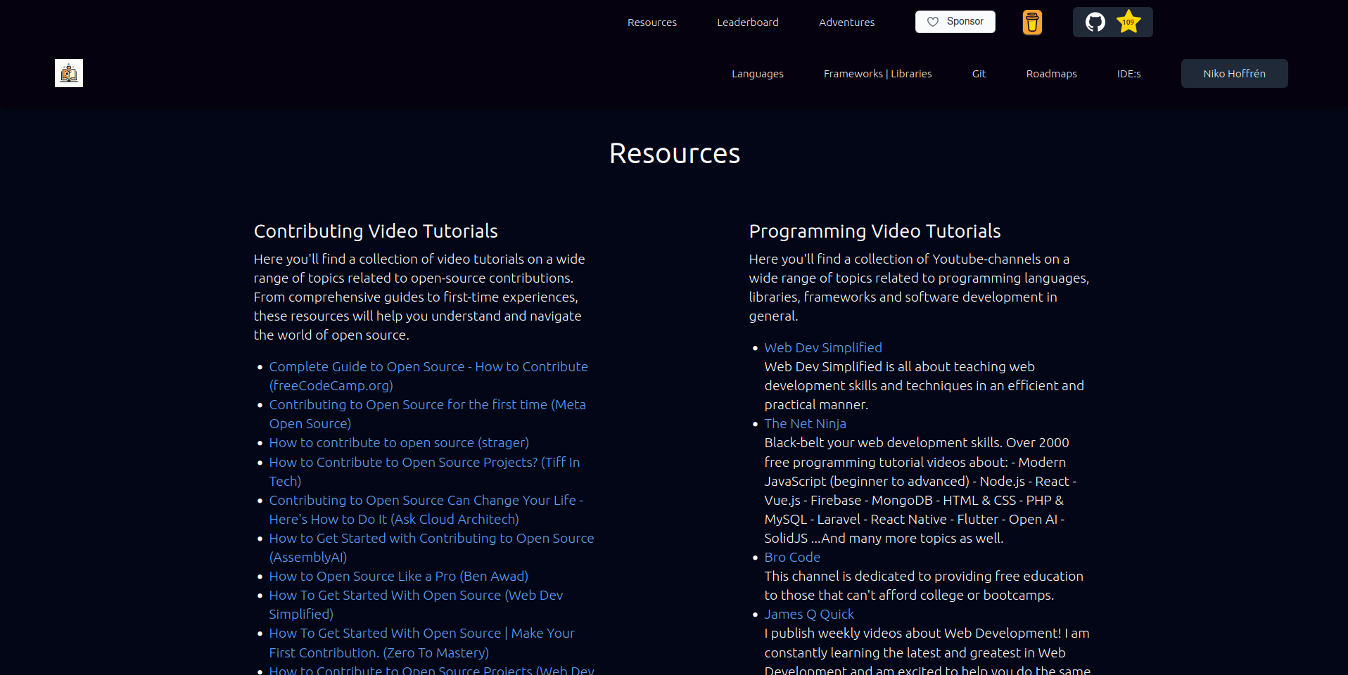Open the Resources nav item
The height and width of the screenshot is (675, 1348).
point(652,22)
